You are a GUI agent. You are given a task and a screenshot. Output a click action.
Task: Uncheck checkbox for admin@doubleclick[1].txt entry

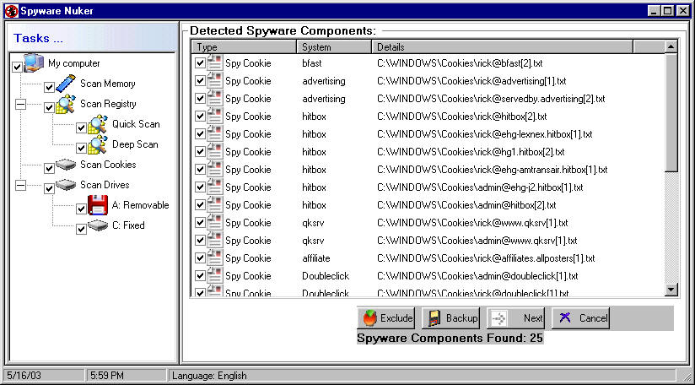(x=200, y=276)
